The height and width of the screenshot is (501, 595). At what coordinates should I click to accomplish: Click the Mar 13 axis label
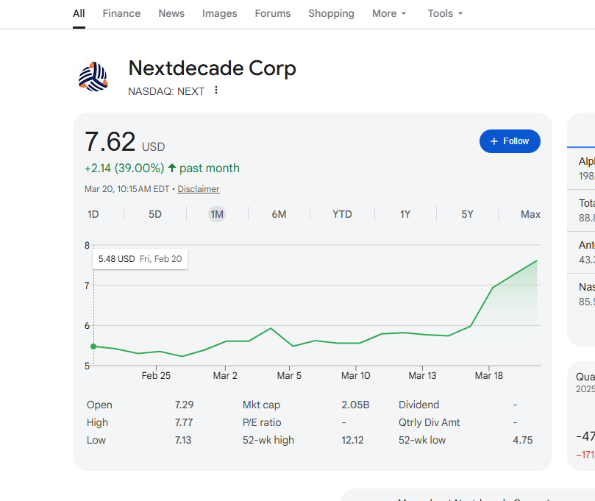click(x=422, y=376)
